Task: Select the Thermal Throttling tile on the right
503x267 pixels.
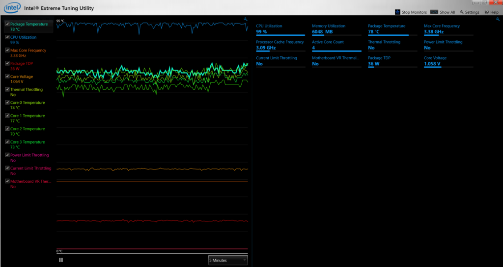Action: pos(392,46)
